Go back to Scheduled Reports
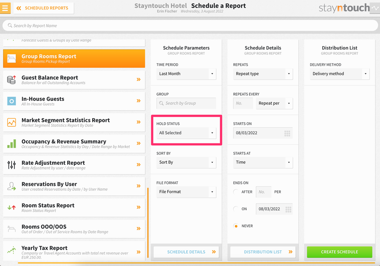380x266 pixels. [44, 8]
